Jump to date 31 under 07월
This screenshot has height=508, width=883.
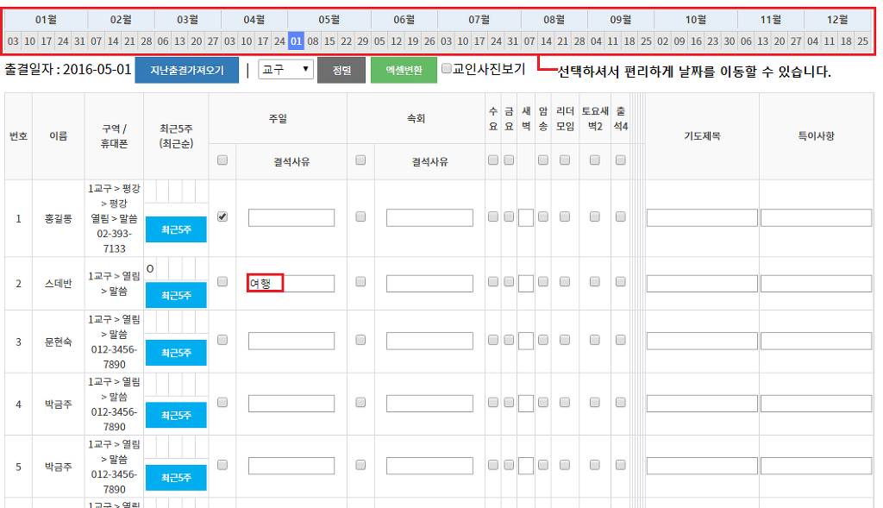[x=512, y=41]
